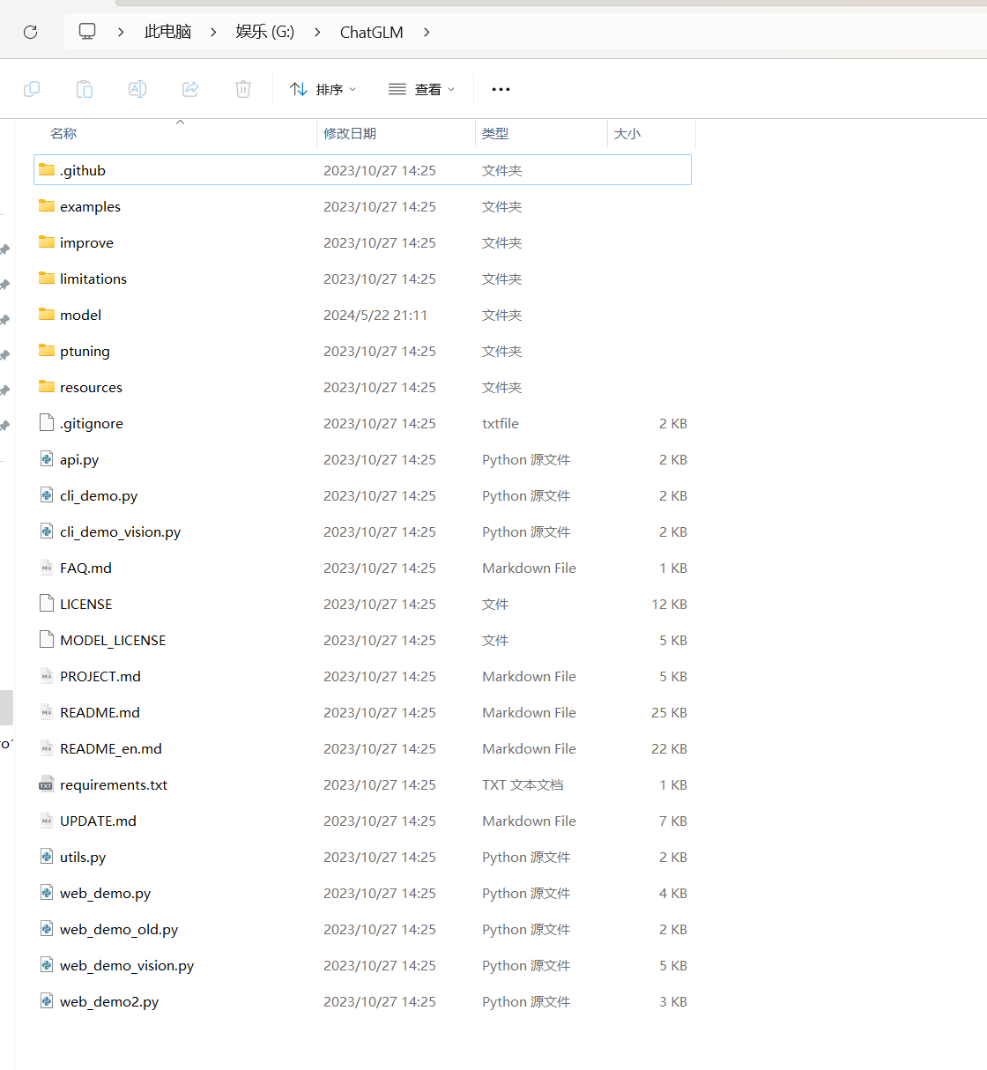Select the examples folder icon
The width and height of the screenshot is (987, 1070).
point(47,205)
